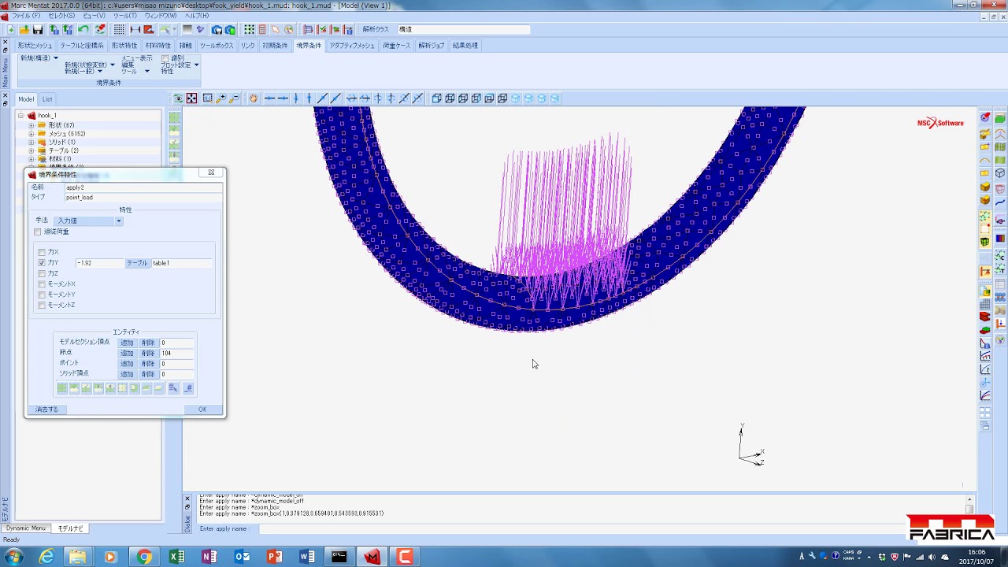Click 追加 in the 節点 row
This screenshot has height=567, width=1008.
click(x=127, y=354)
